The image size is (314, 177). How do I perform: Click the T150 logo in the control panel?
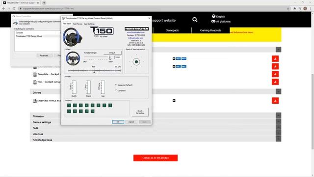point(102,31)
